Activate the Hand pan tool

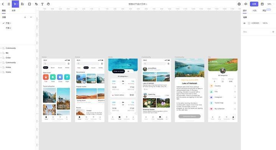(x=48, y=4)
